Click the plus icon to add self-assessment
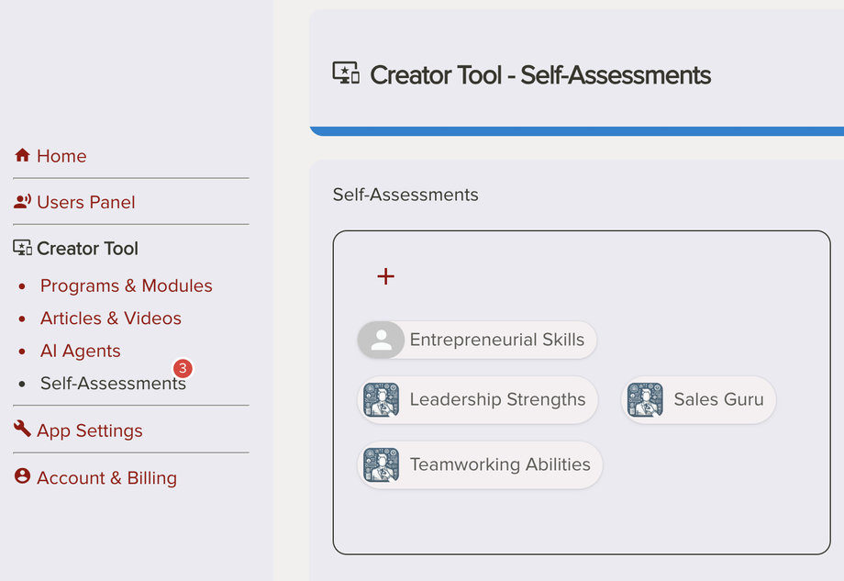The width and height of the screenshot is (844, 581). 386,276
